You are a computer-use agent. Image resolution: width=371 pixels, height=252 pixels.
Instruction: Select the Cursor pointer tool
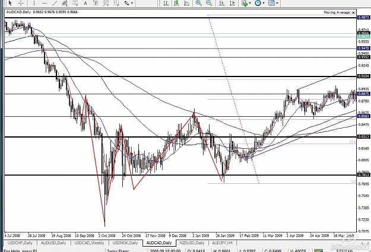point(10,3)
